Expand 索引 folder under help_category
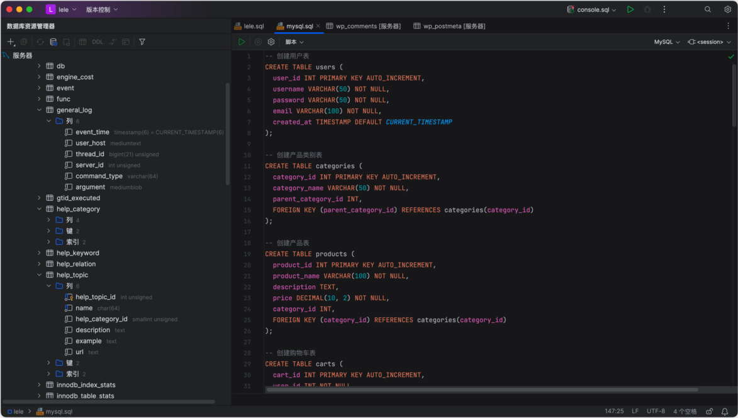This screenshot has width=738, height=418. pyautogui.click(x=48, y=242)
